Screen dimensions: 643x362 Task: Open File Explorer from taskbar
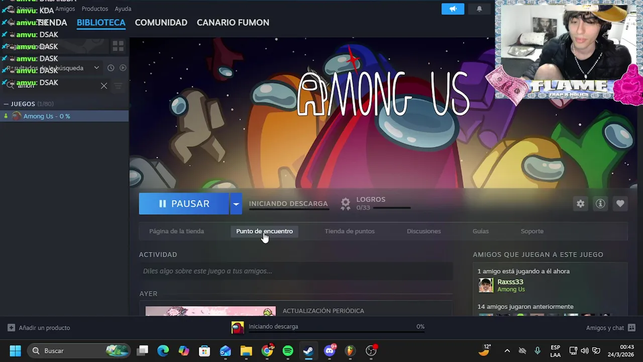pos(246,350)
